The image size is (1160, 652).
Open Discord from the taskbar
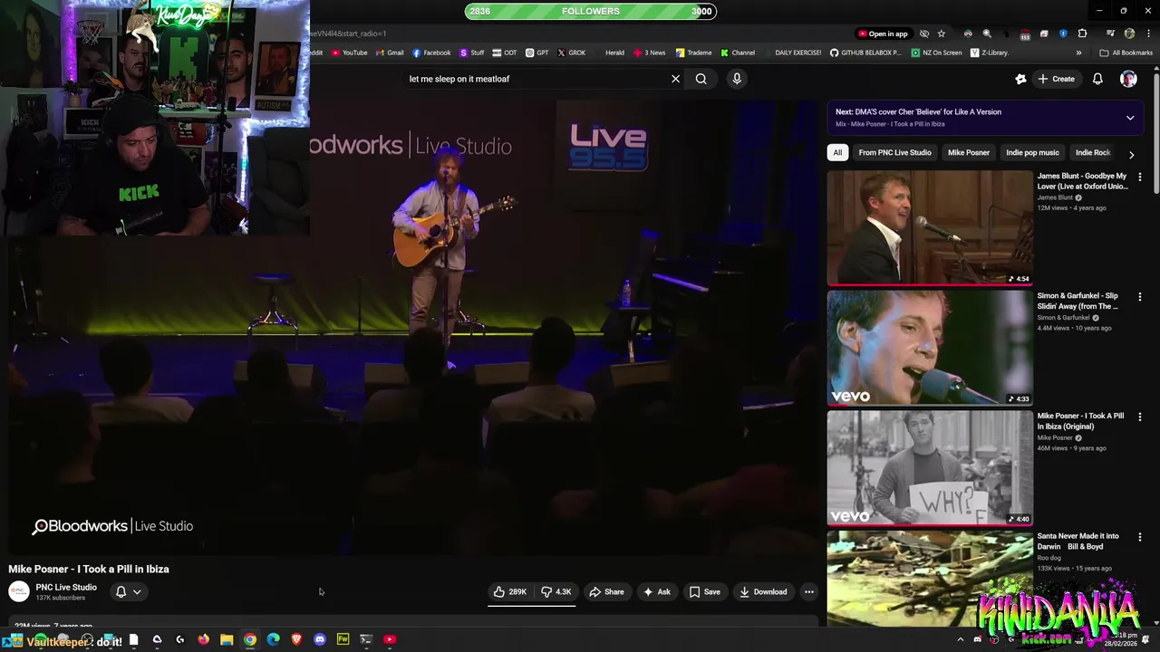(320, 639)
